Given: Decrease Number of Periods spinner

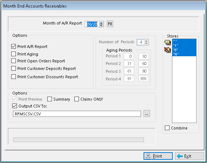Looking at the screenshot, I should pyautogui.click(x=146, y=43).
